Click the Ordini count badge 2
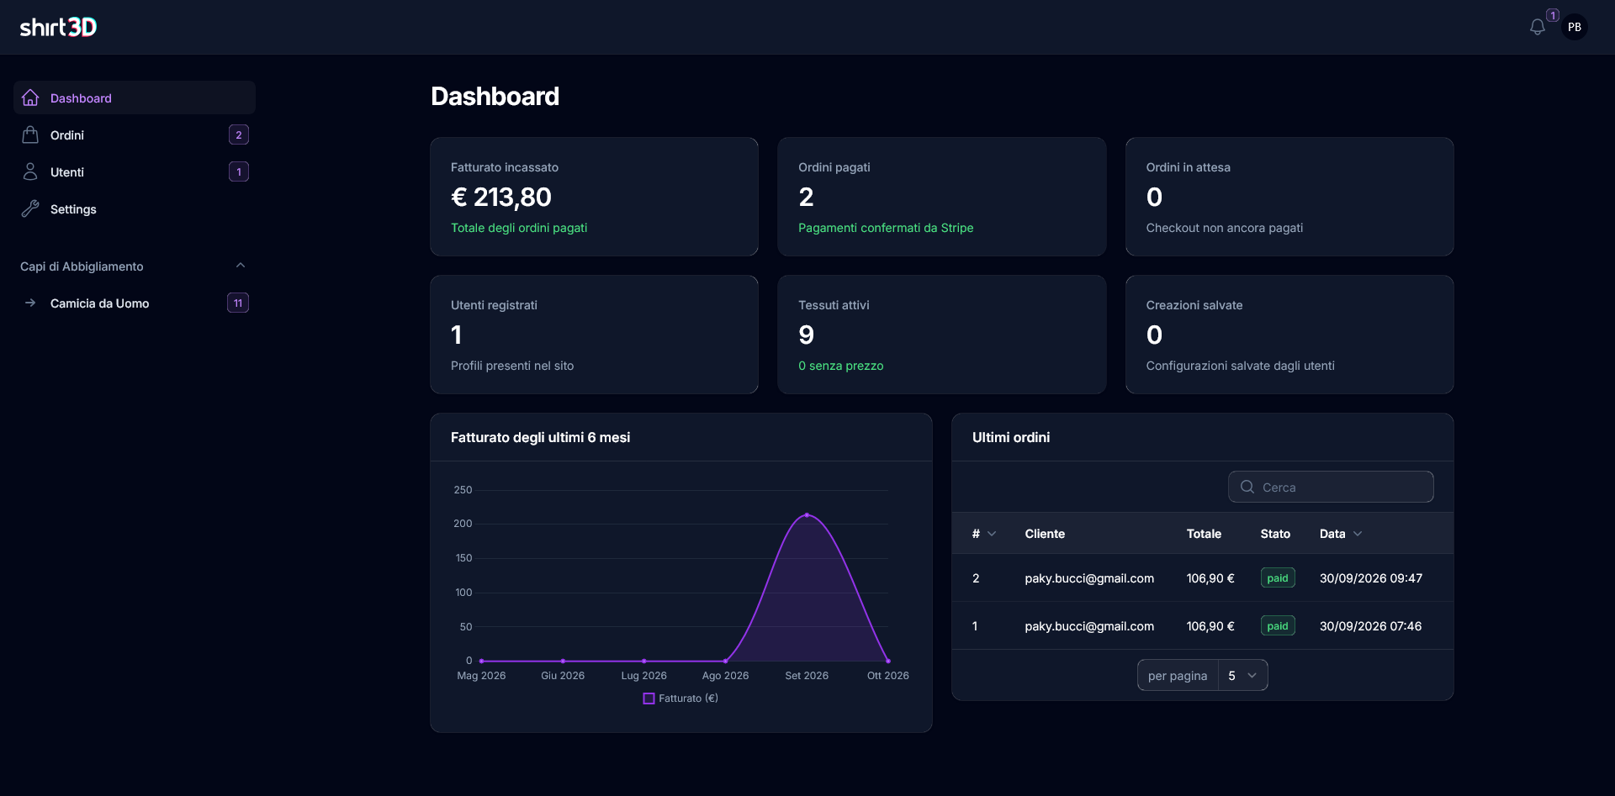 point(239,134)
